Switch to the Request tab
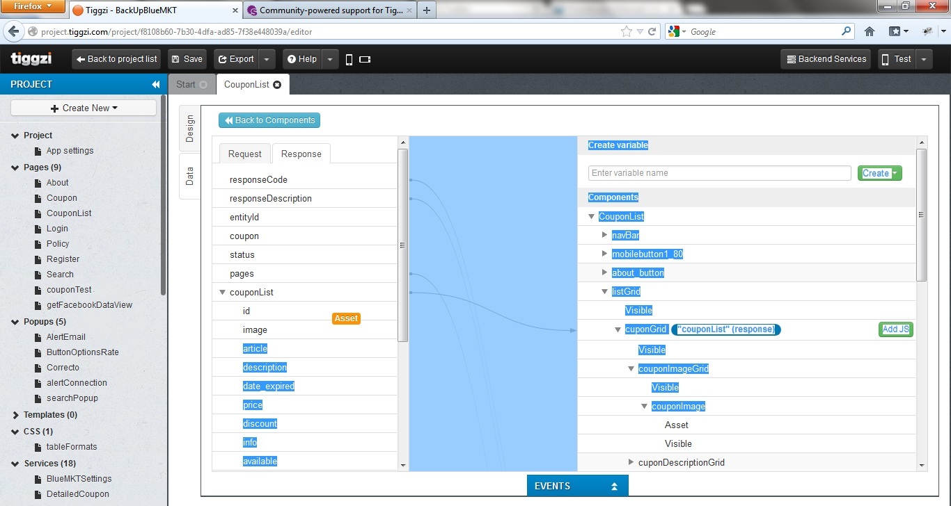This screenshot has height=506, width=951. [x=245, y=154]
